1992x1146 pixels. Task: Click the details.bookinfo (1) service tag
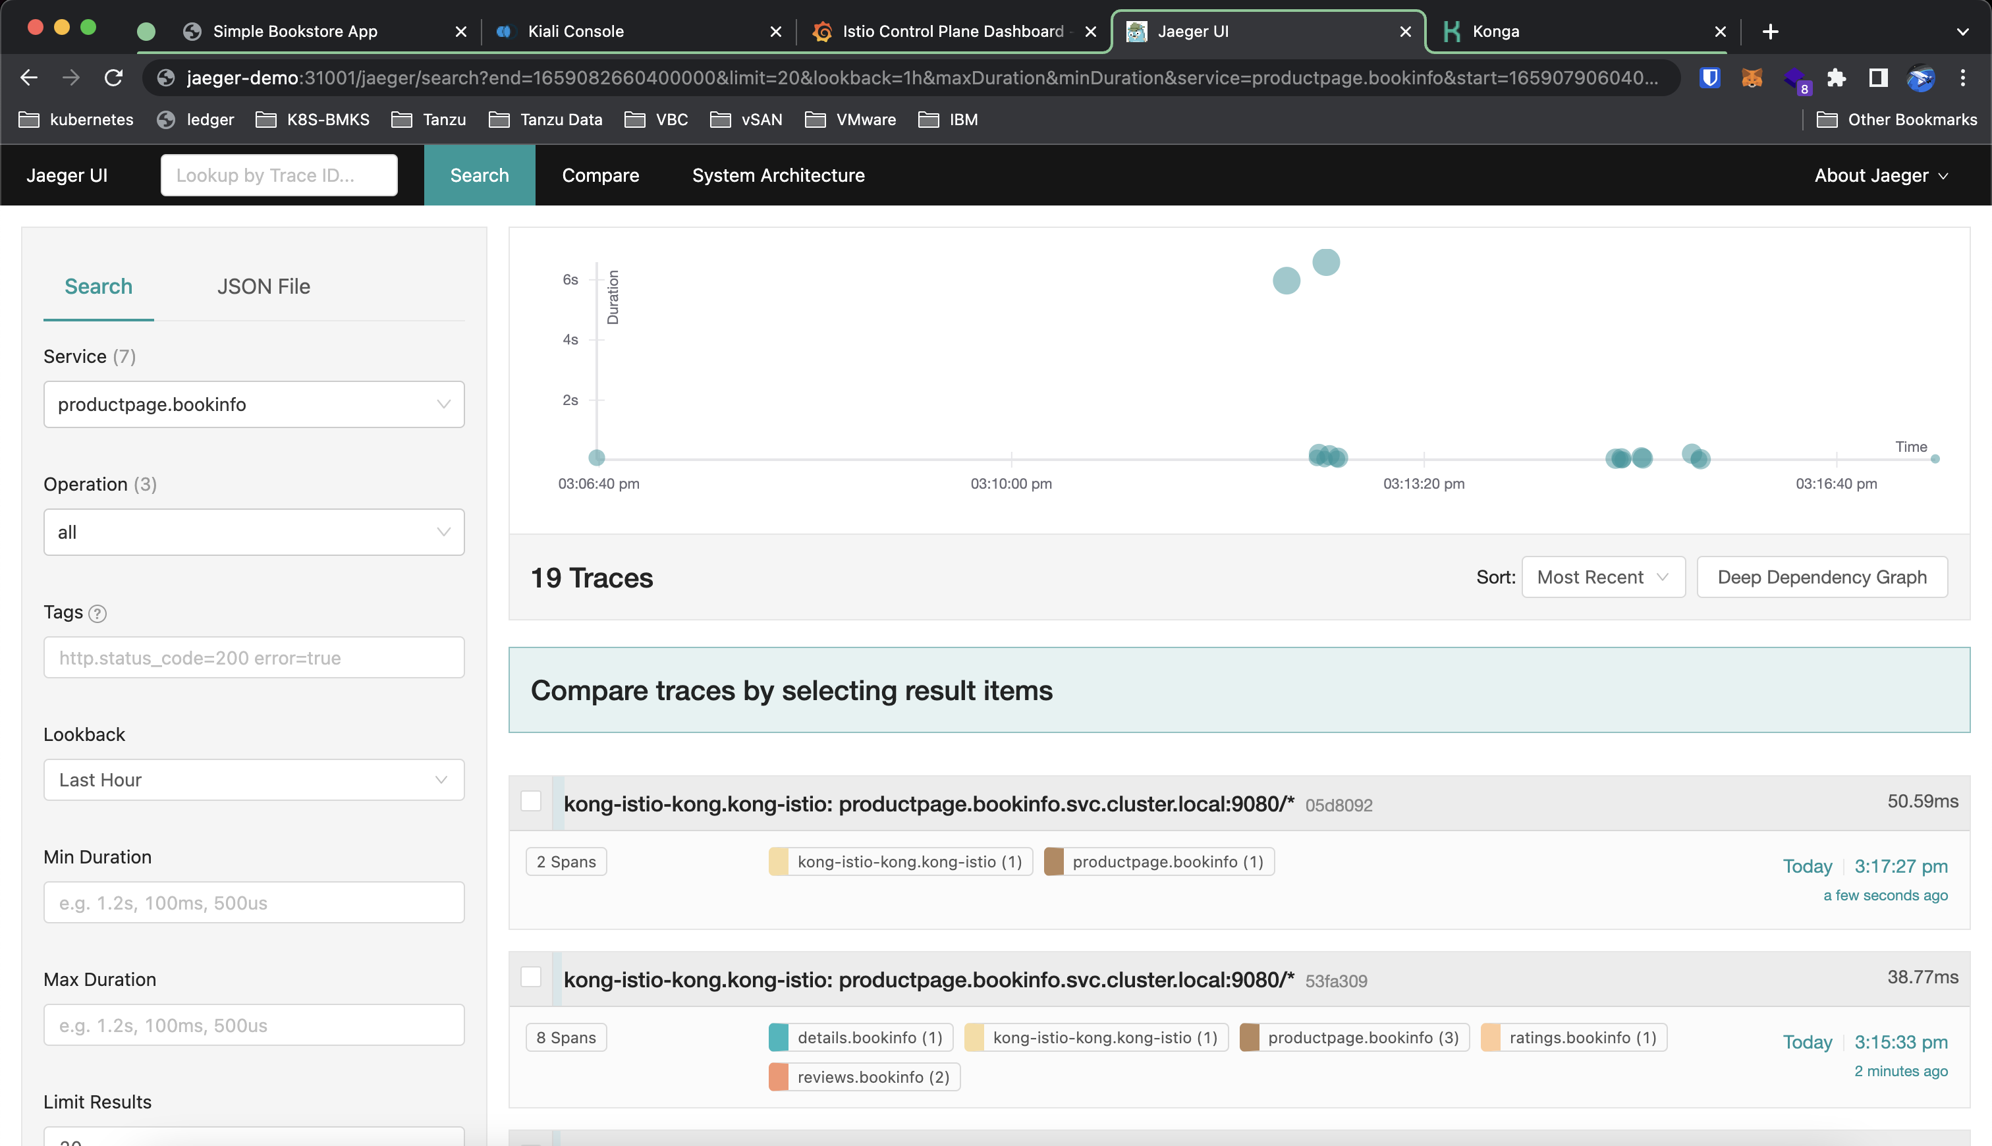coord(861,1037)
